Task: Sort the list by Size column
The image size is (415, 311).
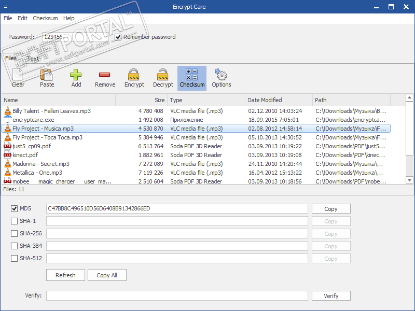Action: tap(141, 100)
